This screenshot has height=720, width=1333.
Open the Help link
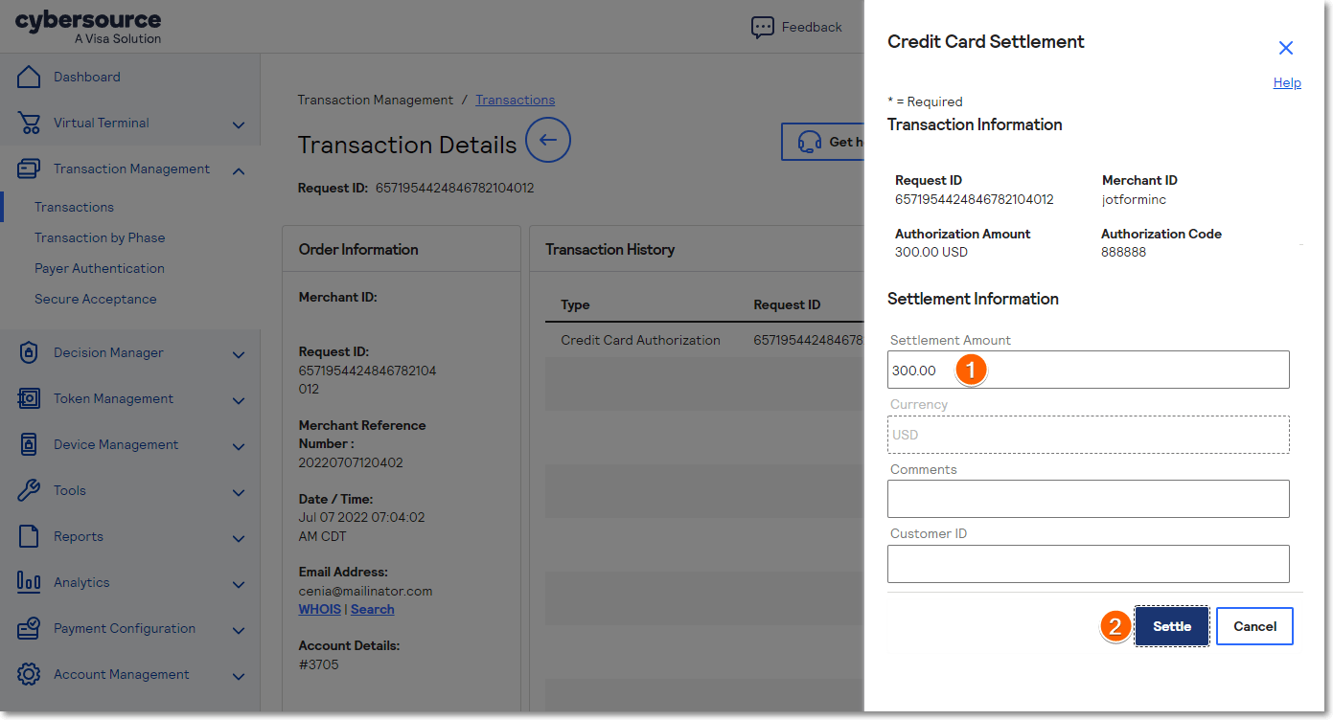tap(1286, 83)
